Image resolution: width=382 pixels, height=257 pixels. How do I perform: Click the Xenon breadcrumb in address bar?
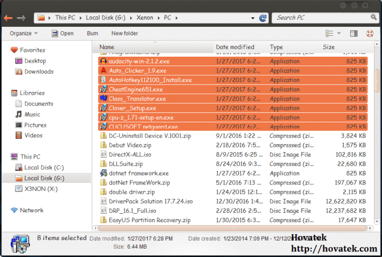pyautogui.click(x=145, y=17)
